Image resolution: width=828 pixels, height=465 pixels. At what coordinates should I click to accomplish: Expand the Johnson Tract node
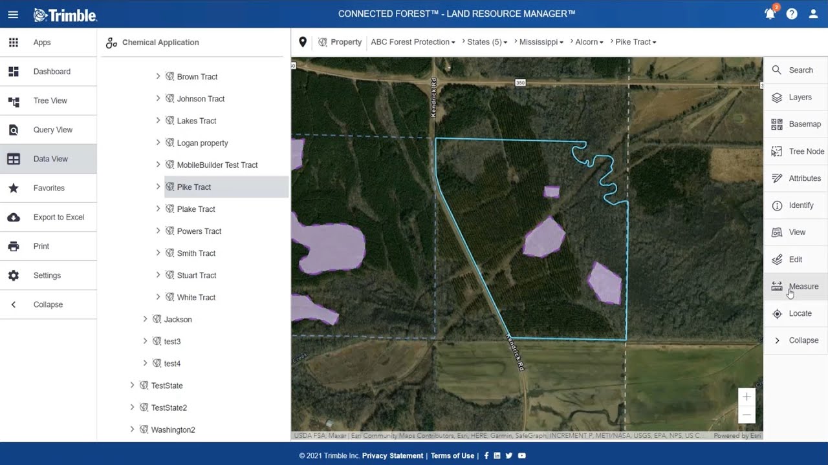(x=158, y=98)
